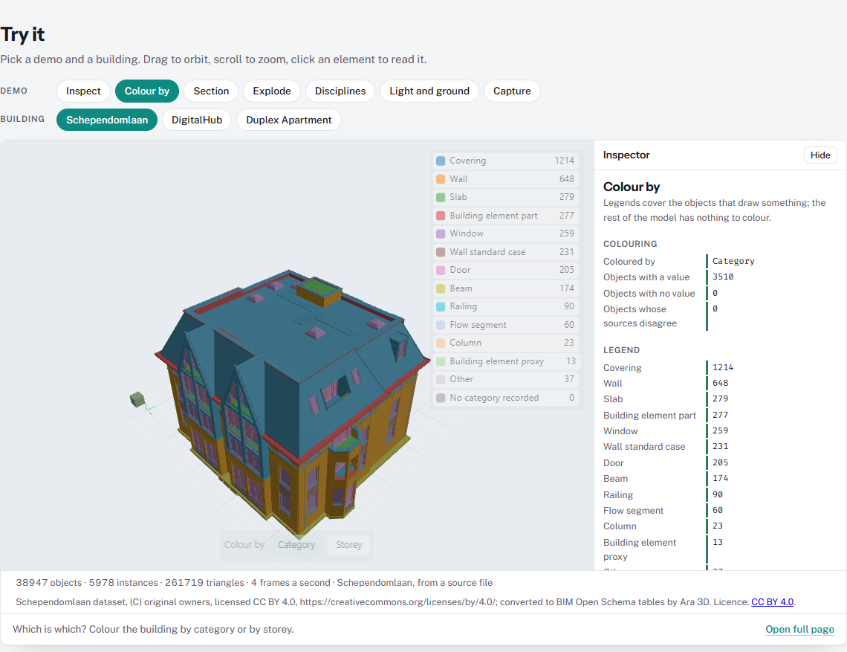Click the Flow segment colour swatch
847x652 pixels.
click(x=441, y=325)
